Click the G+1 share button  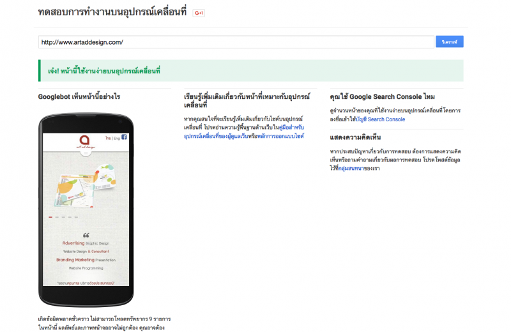199,13
